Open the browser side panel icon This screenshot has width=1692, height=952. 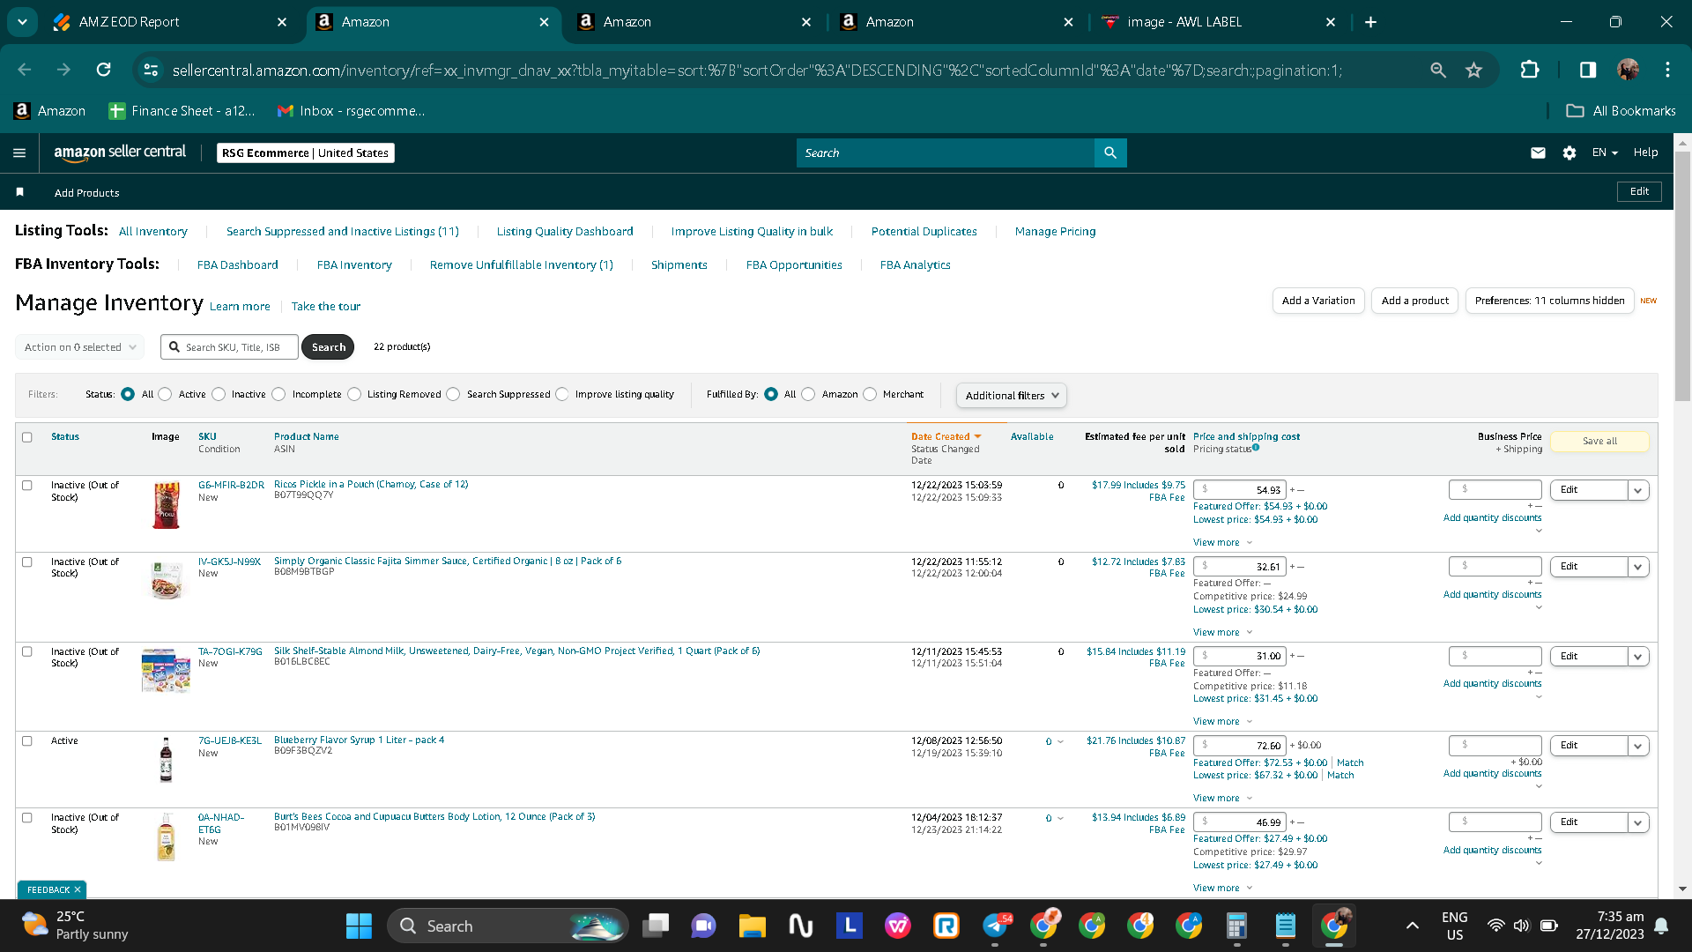(x=1588, y=70)
